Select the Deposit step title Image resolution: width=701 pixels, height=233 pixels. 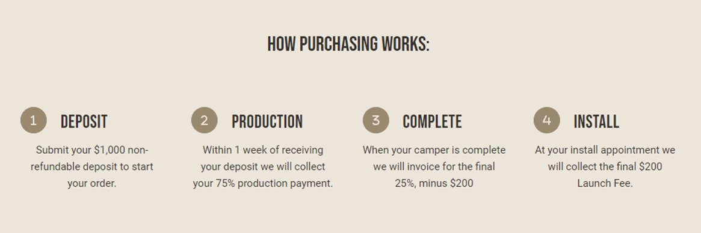84,121
